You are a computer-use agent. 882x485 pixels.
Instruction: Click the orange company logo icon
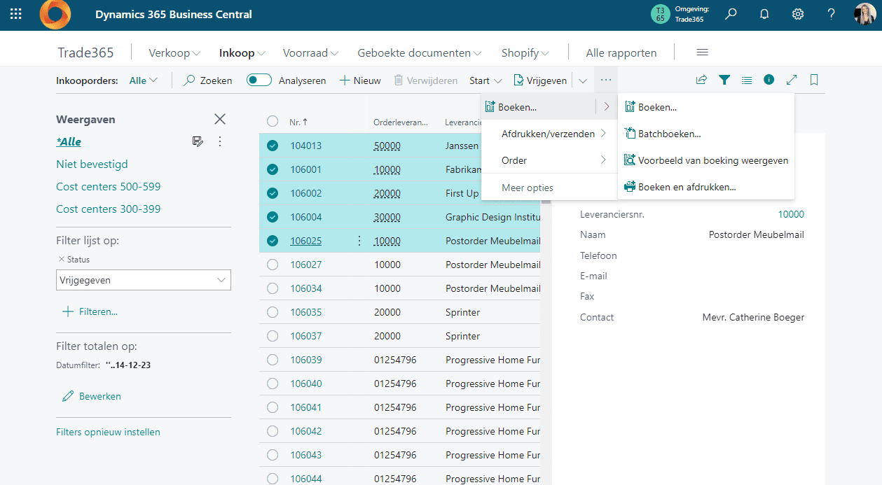(x=55, y=15)
